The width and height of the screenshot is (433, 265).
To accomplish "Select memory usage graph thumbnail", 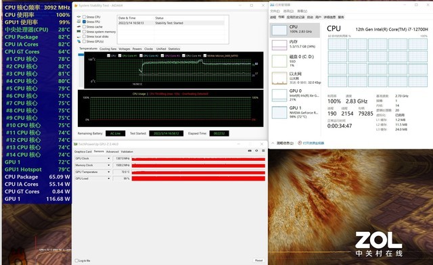I will click(x=279, y=45).
